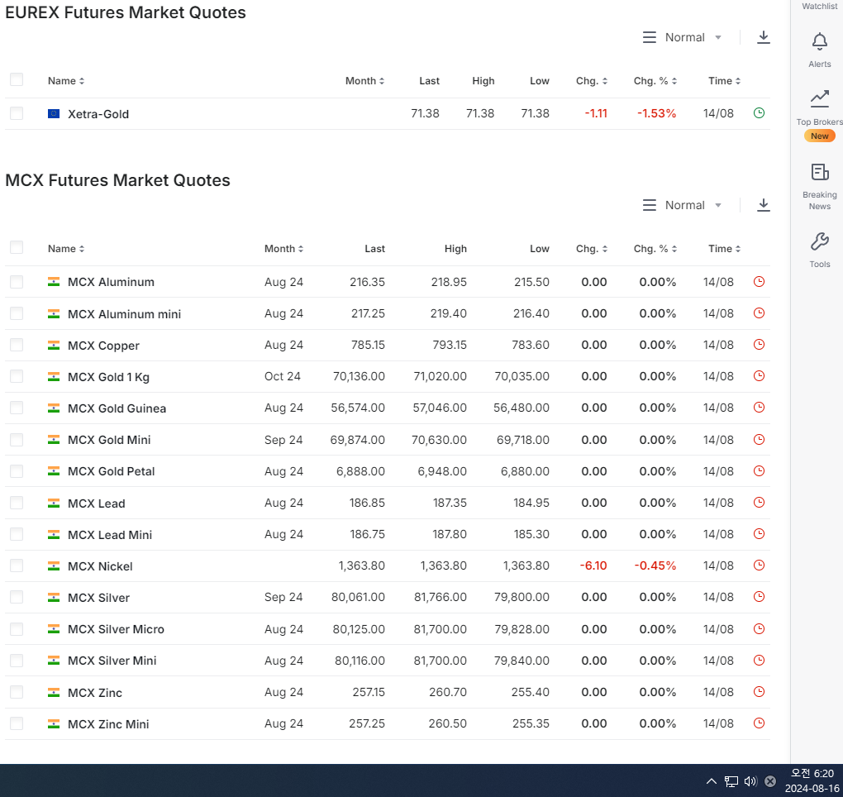Viewport: 843px width, 797px height.
Task: Open the Alerts bell icon
Action: pyautogui.click(x=819, y=41)
